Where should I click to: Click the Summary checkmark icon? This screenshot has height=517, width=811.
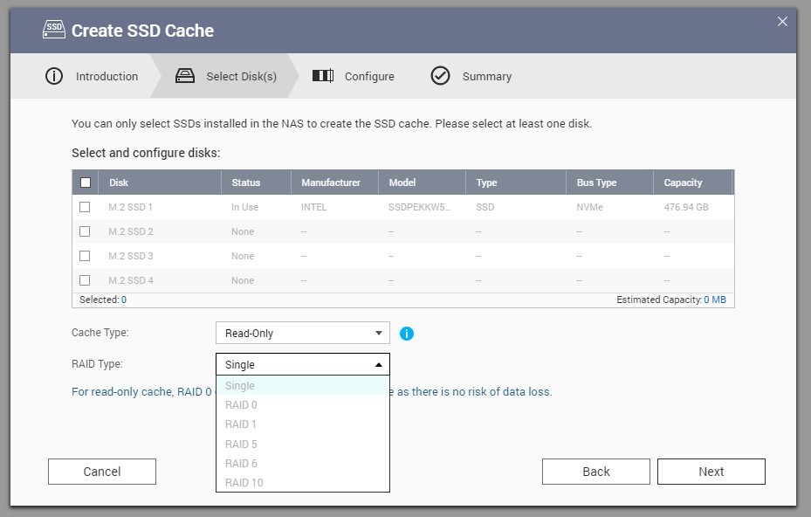coord(440,76)
